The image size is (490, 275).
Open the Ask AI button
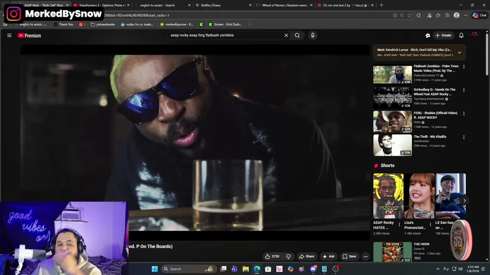pyautogui.click(x=328, y=256)
